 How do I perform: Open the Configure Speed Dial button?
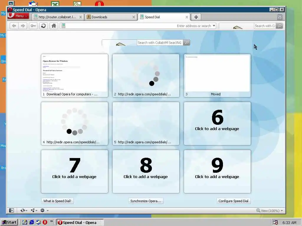pos(234,201)
